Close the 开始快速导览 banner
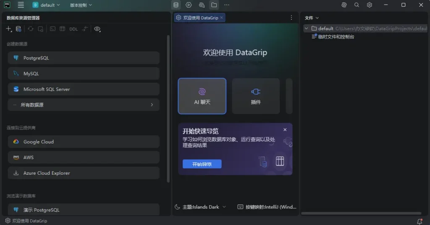The image size is (430, 225). click(x=285, y=130)
